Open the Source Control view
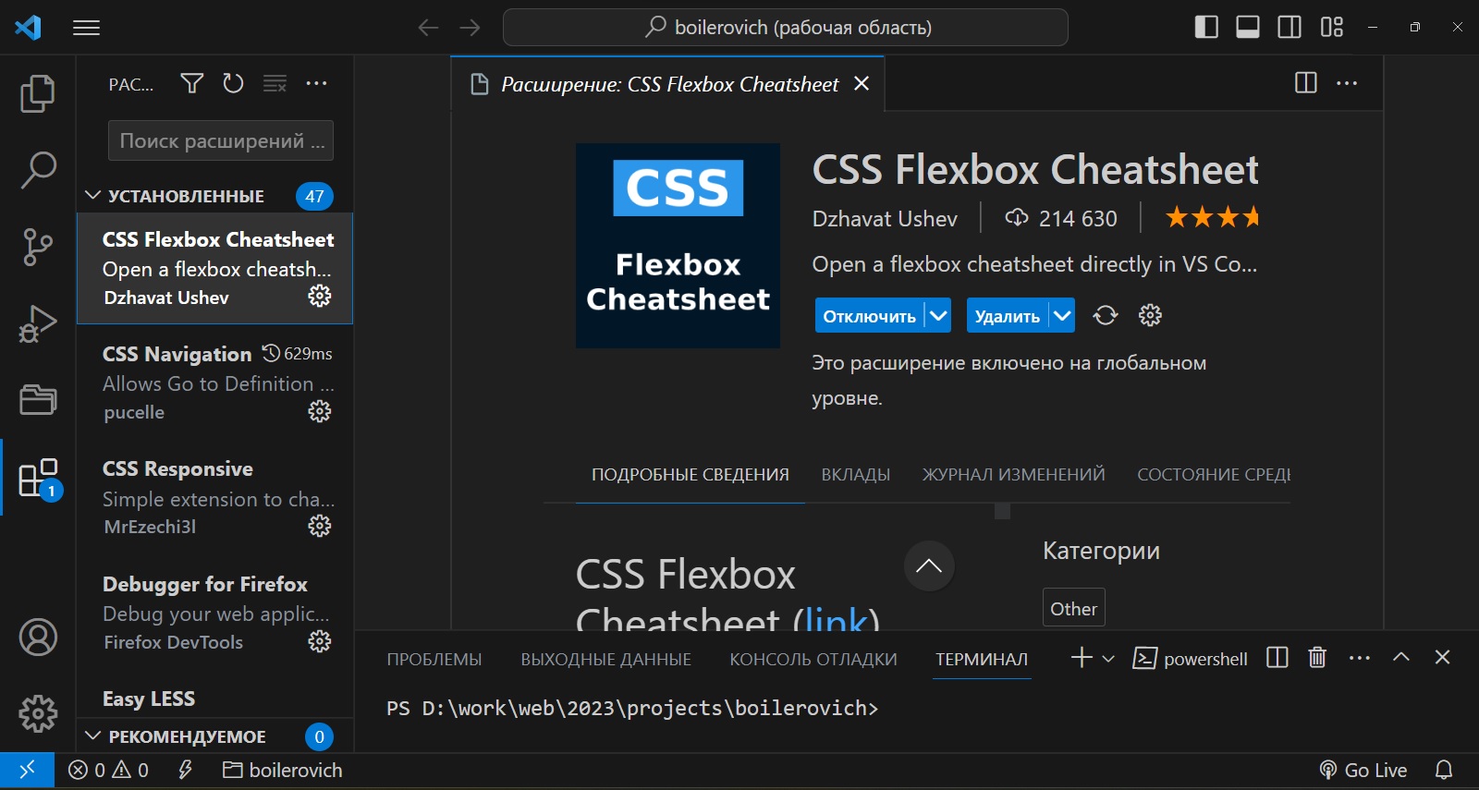1479x790 pixels. click(38, 247)
